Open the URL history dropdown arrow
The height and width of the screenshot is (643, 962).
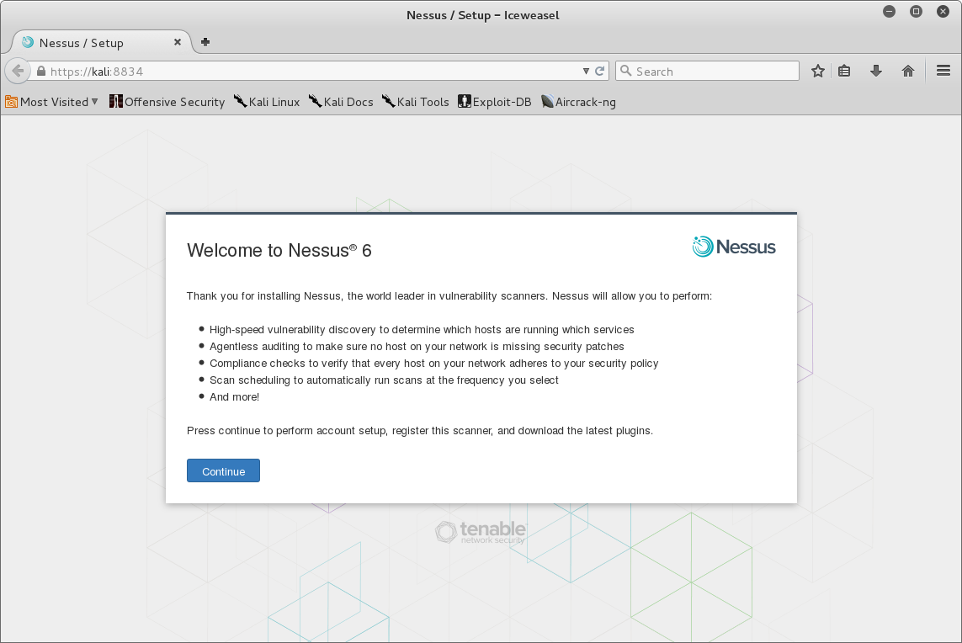click(x=586, y=72)
